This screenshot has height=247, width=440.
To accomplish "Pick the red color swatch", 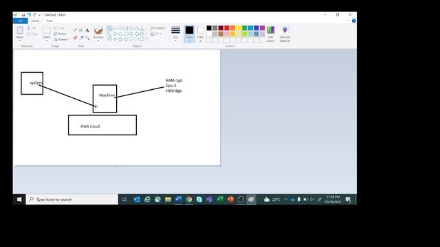I will pos(227,28).
